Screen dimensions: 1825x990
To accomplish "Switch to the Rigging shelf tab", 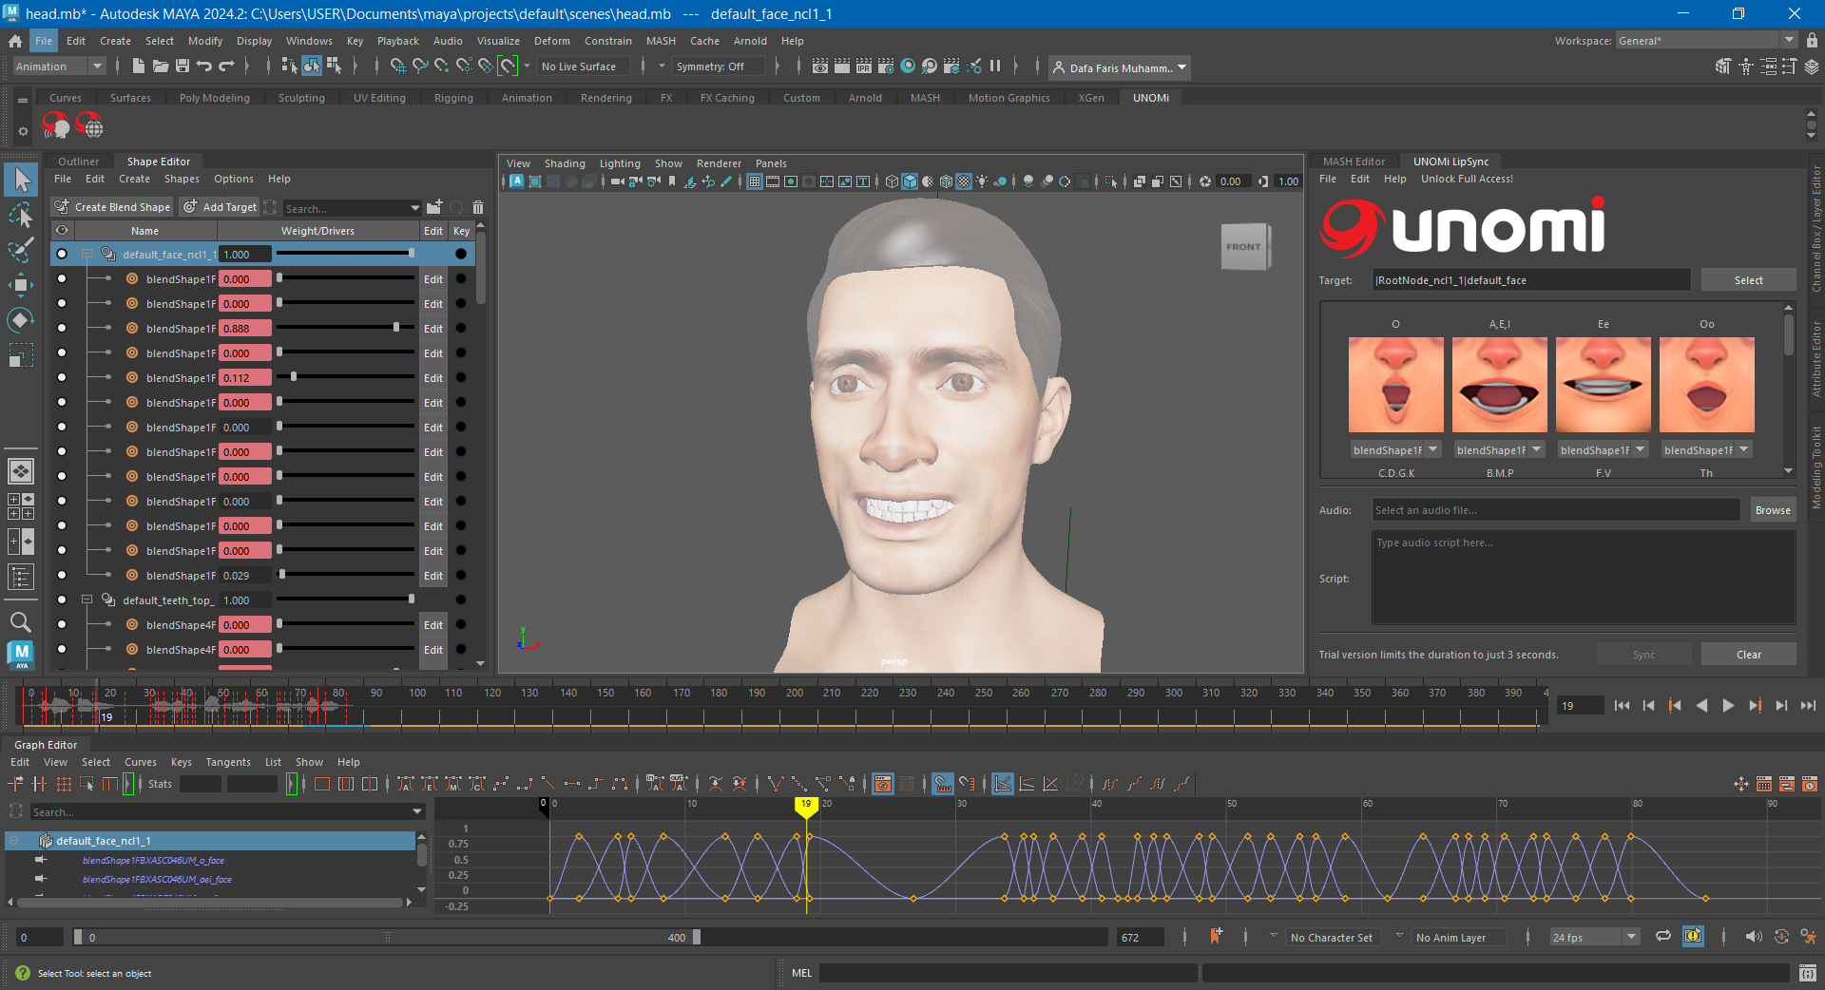I will click(x=453, y=98).
